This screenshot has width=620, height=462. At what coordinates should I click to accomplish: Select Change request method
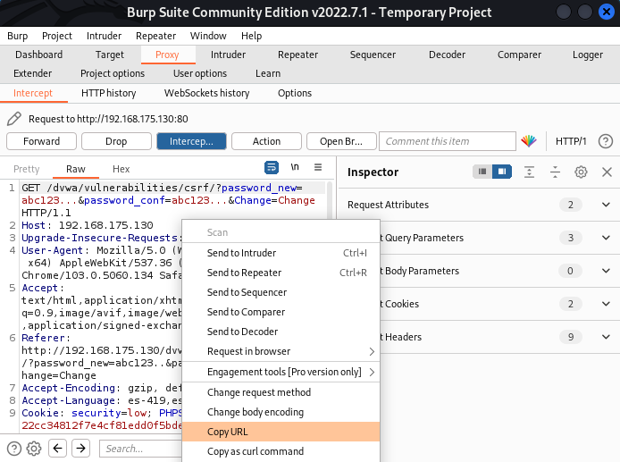281,392
